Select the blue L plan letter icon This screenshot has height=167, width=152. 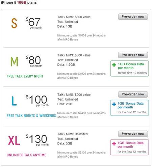[x=14, y=101]
